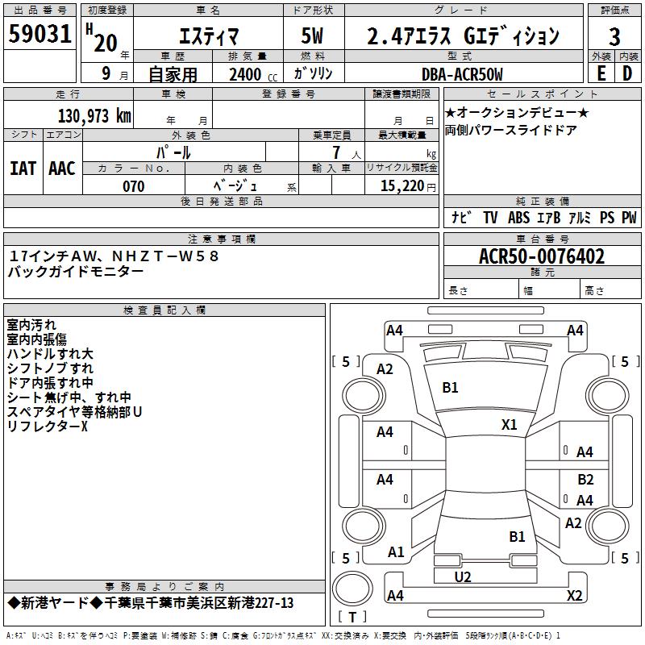Select X2 mark on rear bumper corner

(x=574, y=595)
